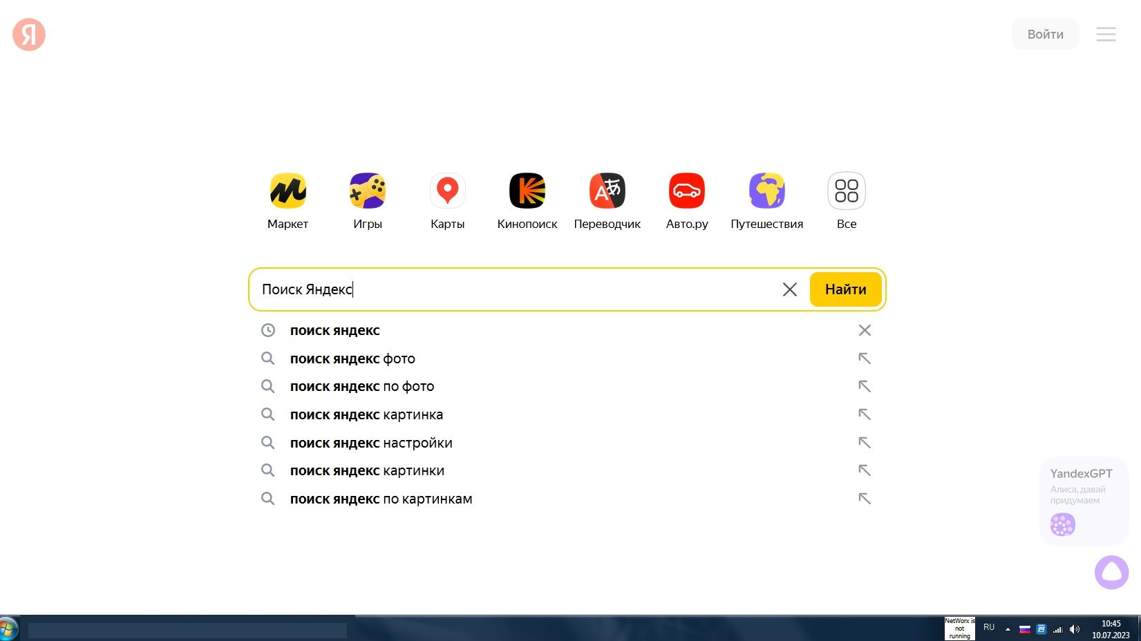Viewport: 1141px width, 641px height.
Task: Open the Переводчик translator icon
Action: coord(607,191)
